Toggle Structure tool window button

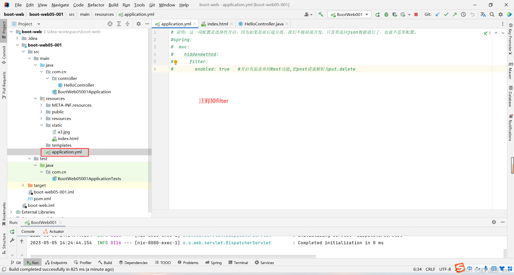click(x=4, y=243)
